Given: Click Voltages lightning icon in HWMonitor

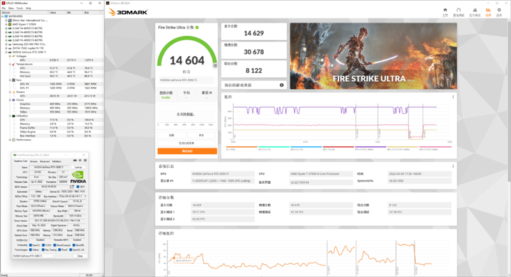Looking at the screenshot, I should [13, 56].
